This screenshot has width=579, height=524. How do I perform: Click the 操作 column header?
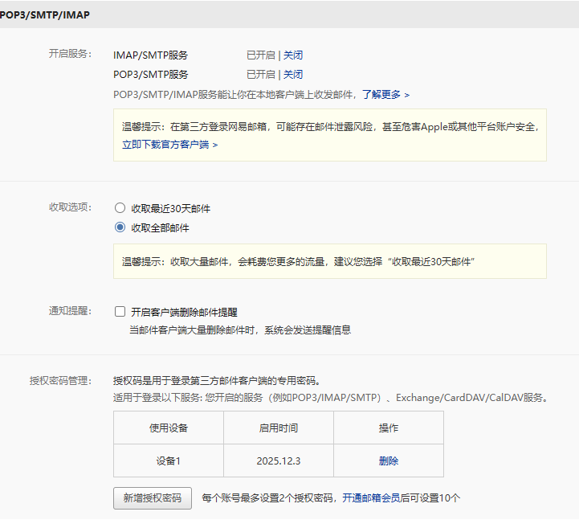pos(389,428)
